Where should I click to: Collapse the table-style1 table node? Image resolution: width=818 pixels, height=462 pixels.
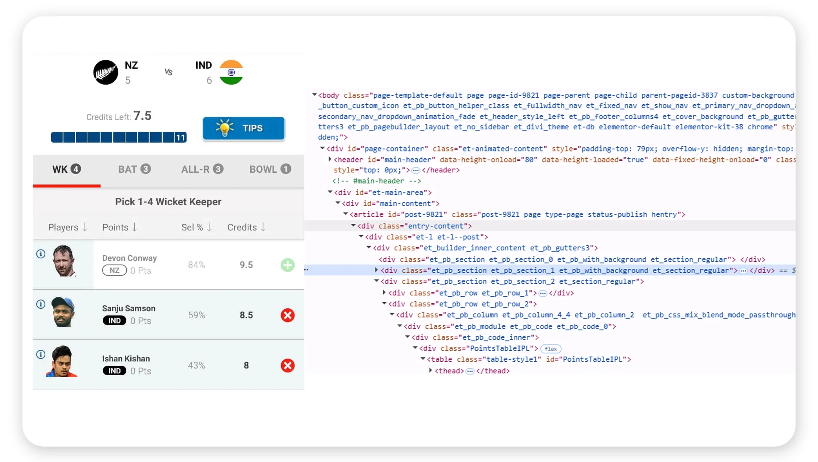pos(423,359)
